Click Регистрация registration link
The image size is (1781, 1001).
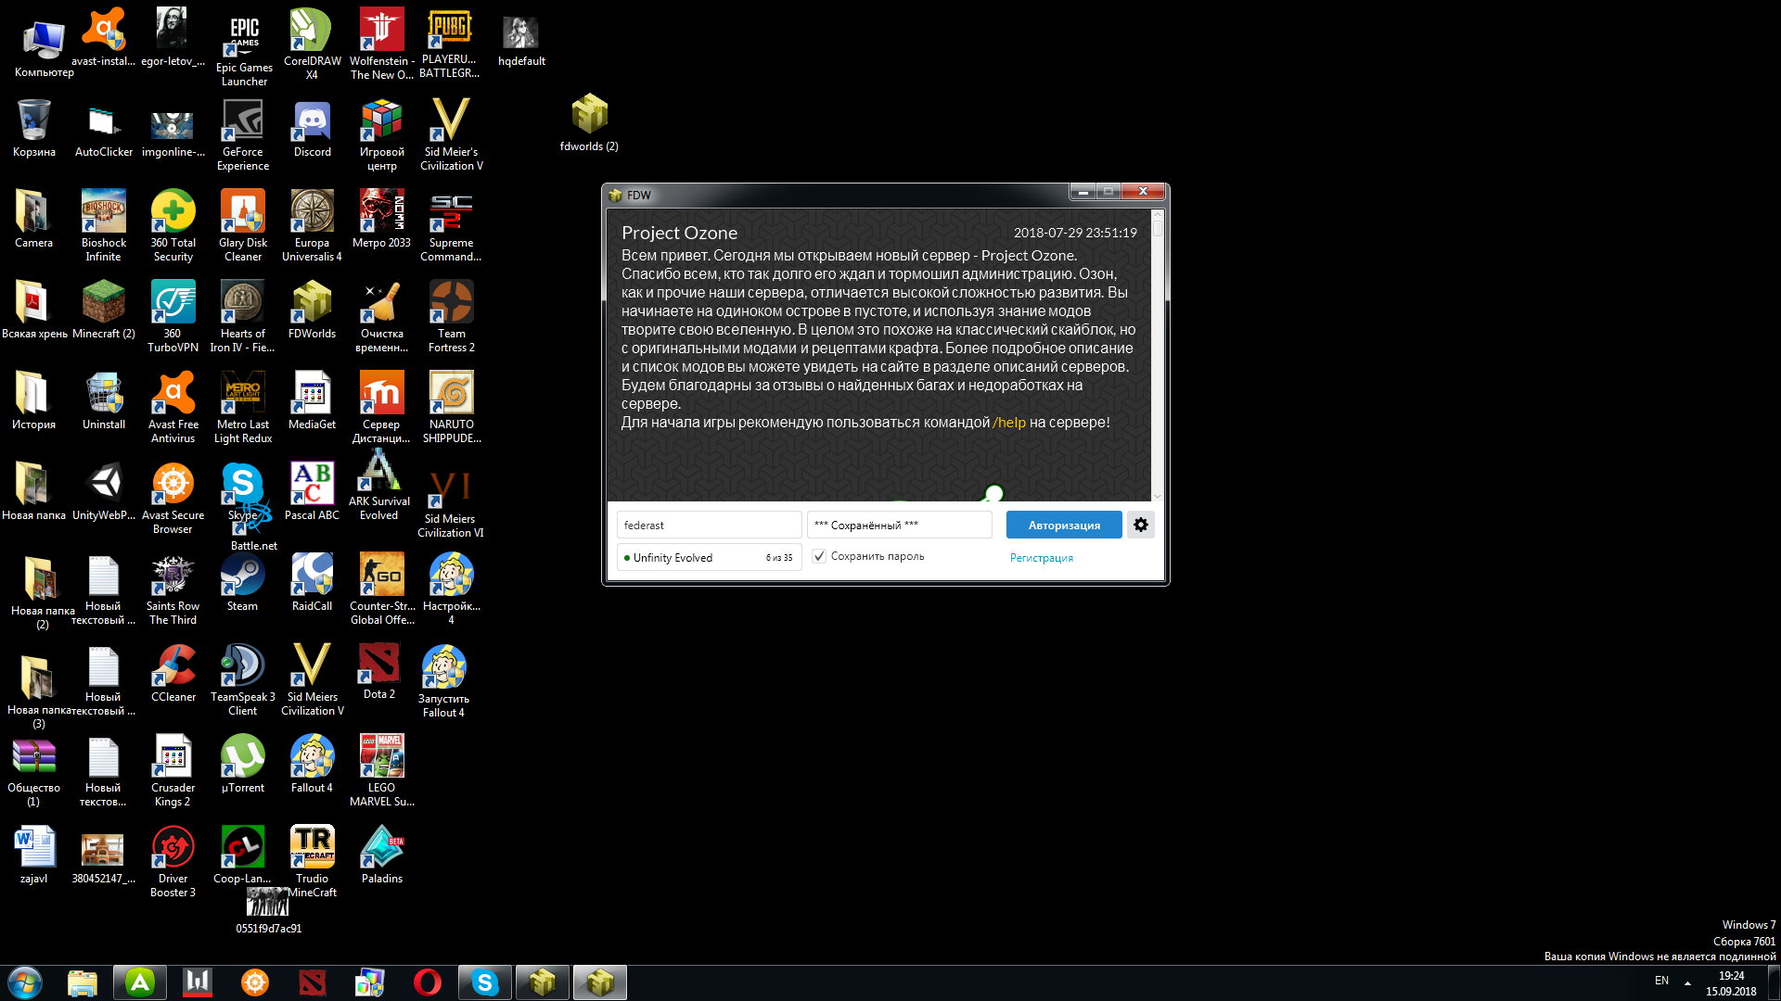(x=1041, y=557)
